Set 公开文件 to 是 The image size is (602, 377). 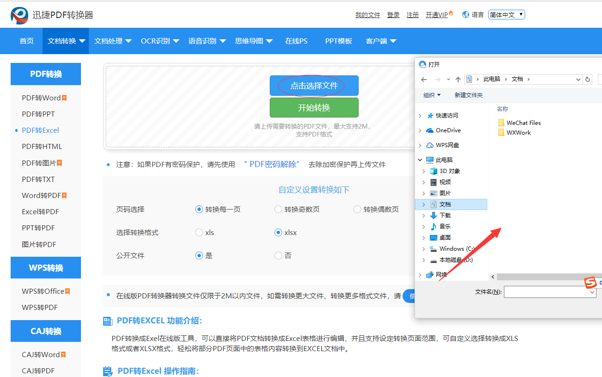coord(199,255)
